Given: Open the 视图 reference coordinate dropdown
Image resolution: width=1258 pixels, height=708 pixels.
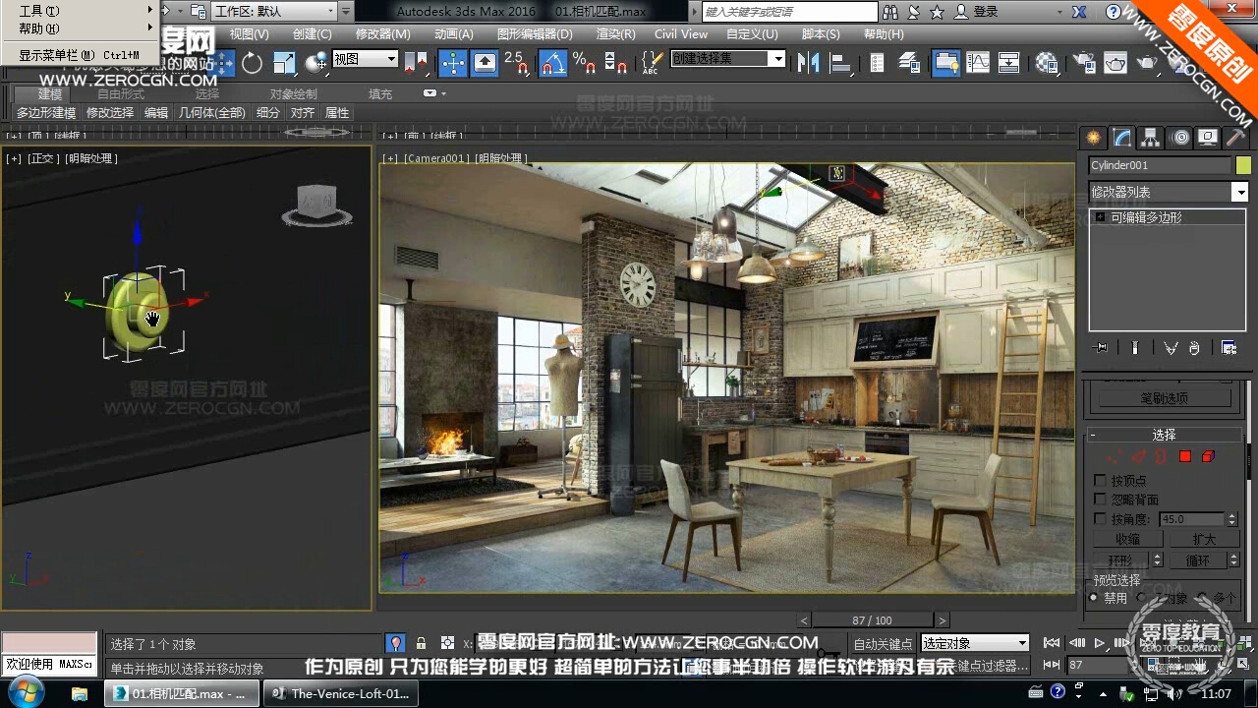Looking at the screenshot, I should point(365,59).
